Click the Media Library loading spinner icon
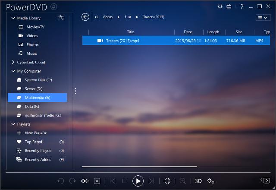The width and height of the screenshot is (276, 190). point(61,17)
